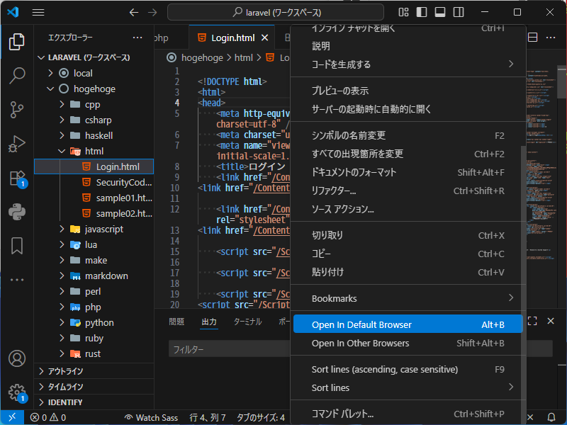This screenshot has width=567, height=425.
Task: Toggle the primary side bar layout button
Action: 422,13
